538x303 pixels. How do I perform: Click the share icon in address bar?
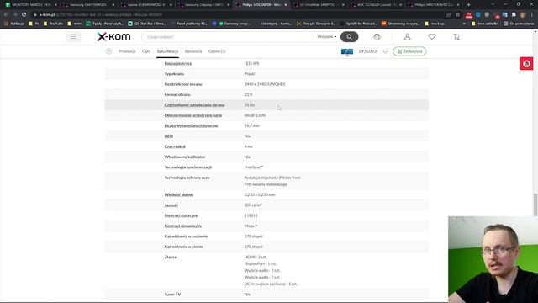click(448, 15)
